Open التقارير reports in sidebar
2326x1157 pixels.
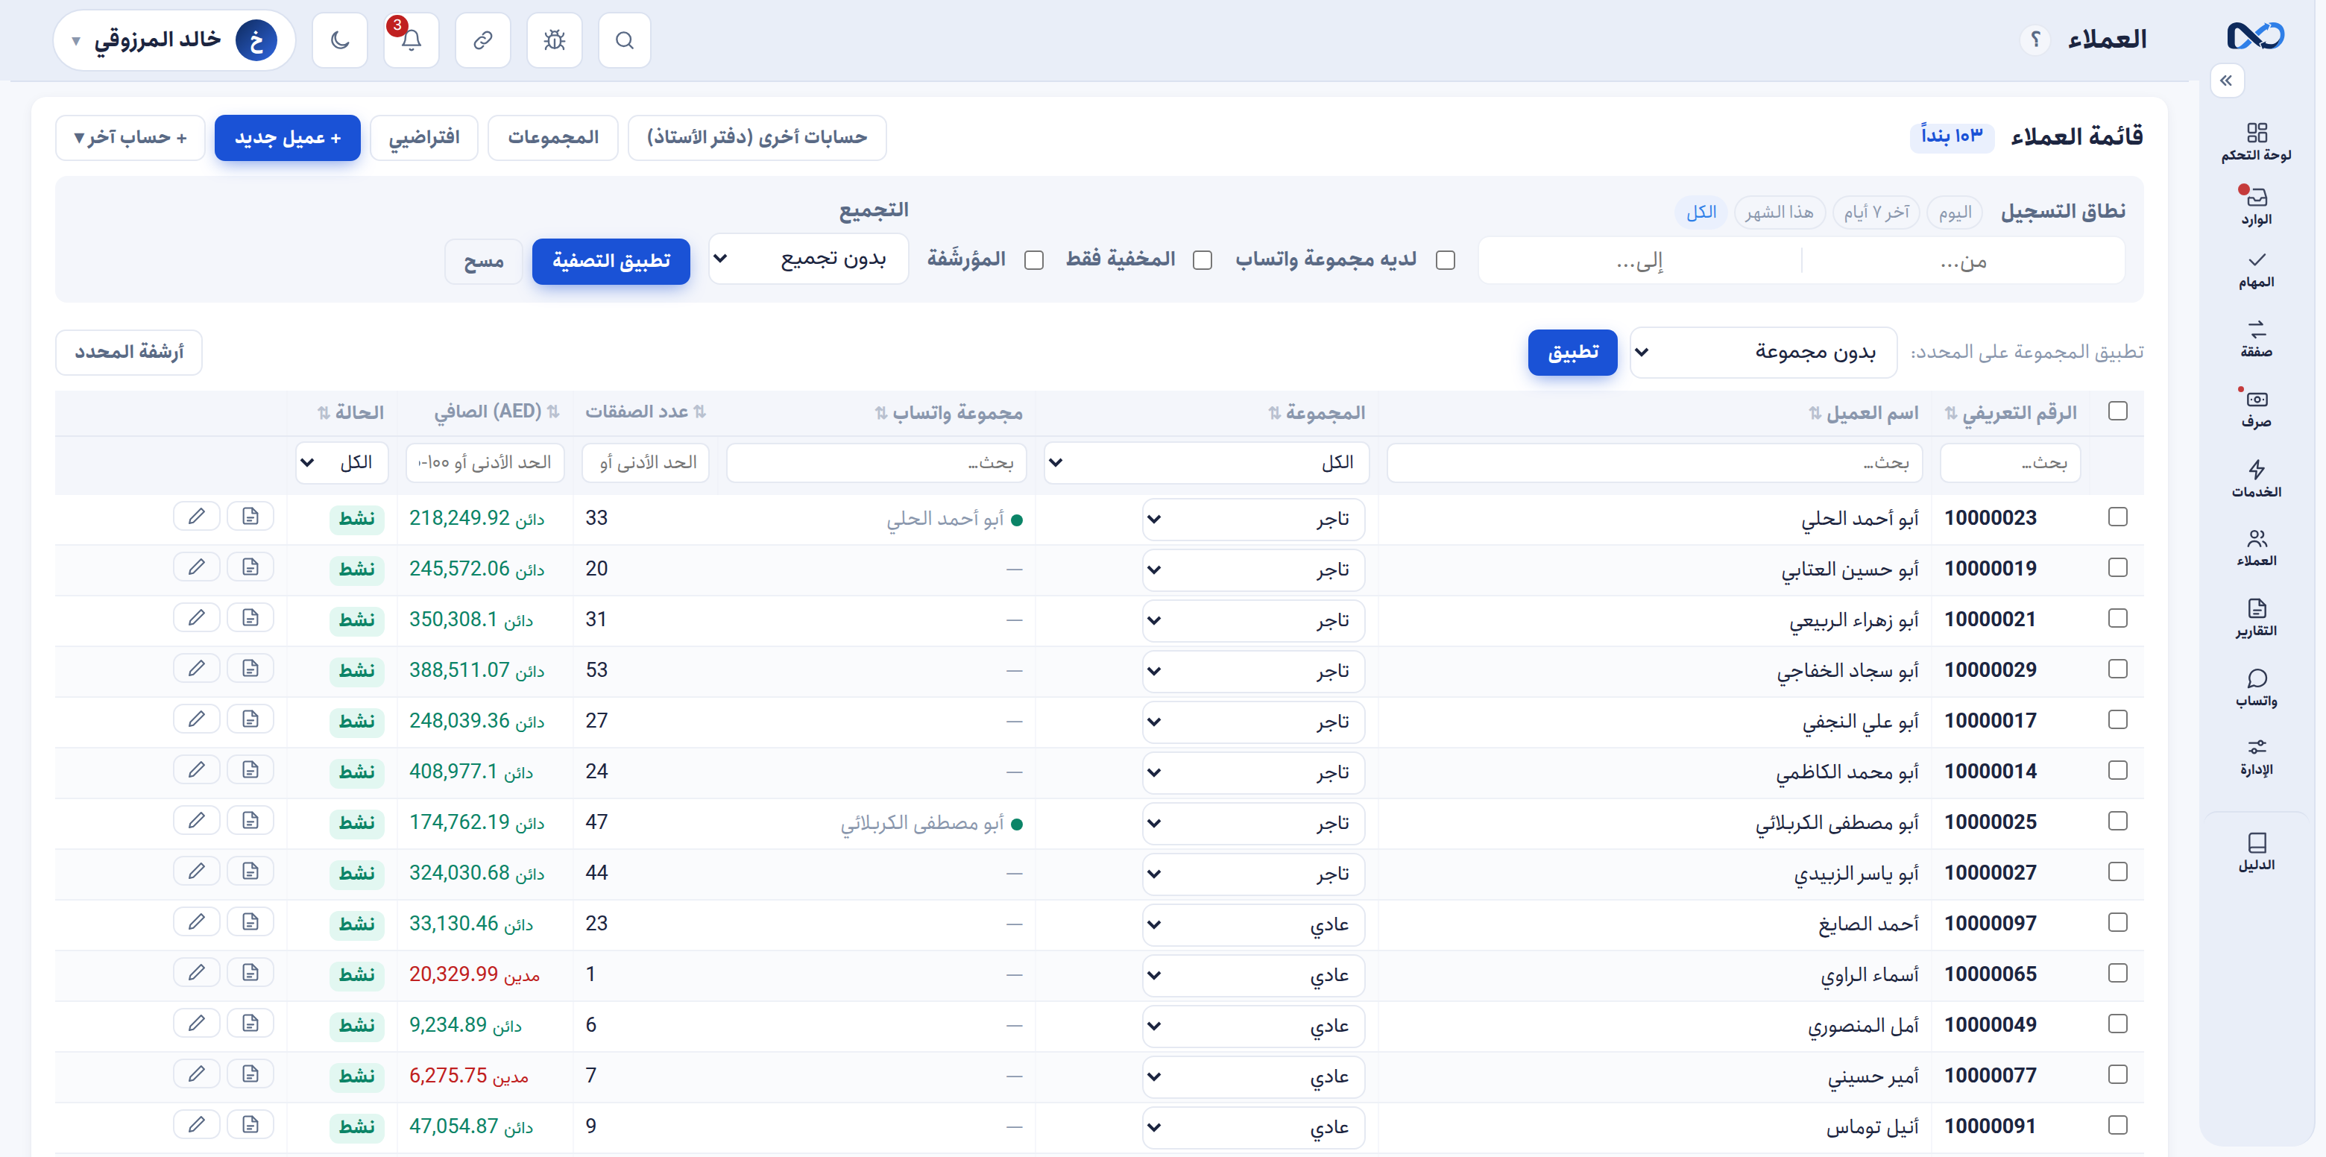[x=2256, y=618]
